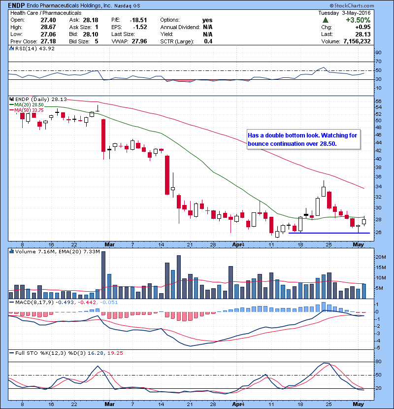Click the Nasdaq GS exchange label
This screenshot has width=394, height=409.
pyautogui.click(x=127, y=6)
